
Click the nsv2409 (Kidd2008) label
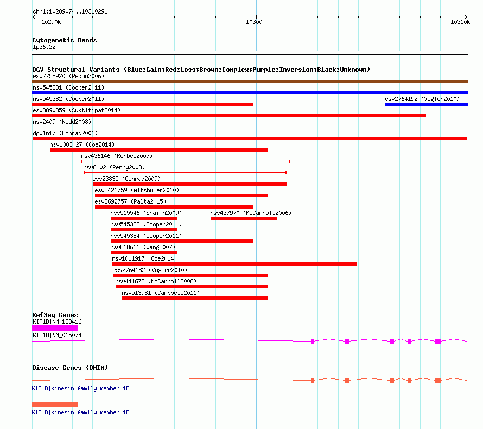point(62,122)
